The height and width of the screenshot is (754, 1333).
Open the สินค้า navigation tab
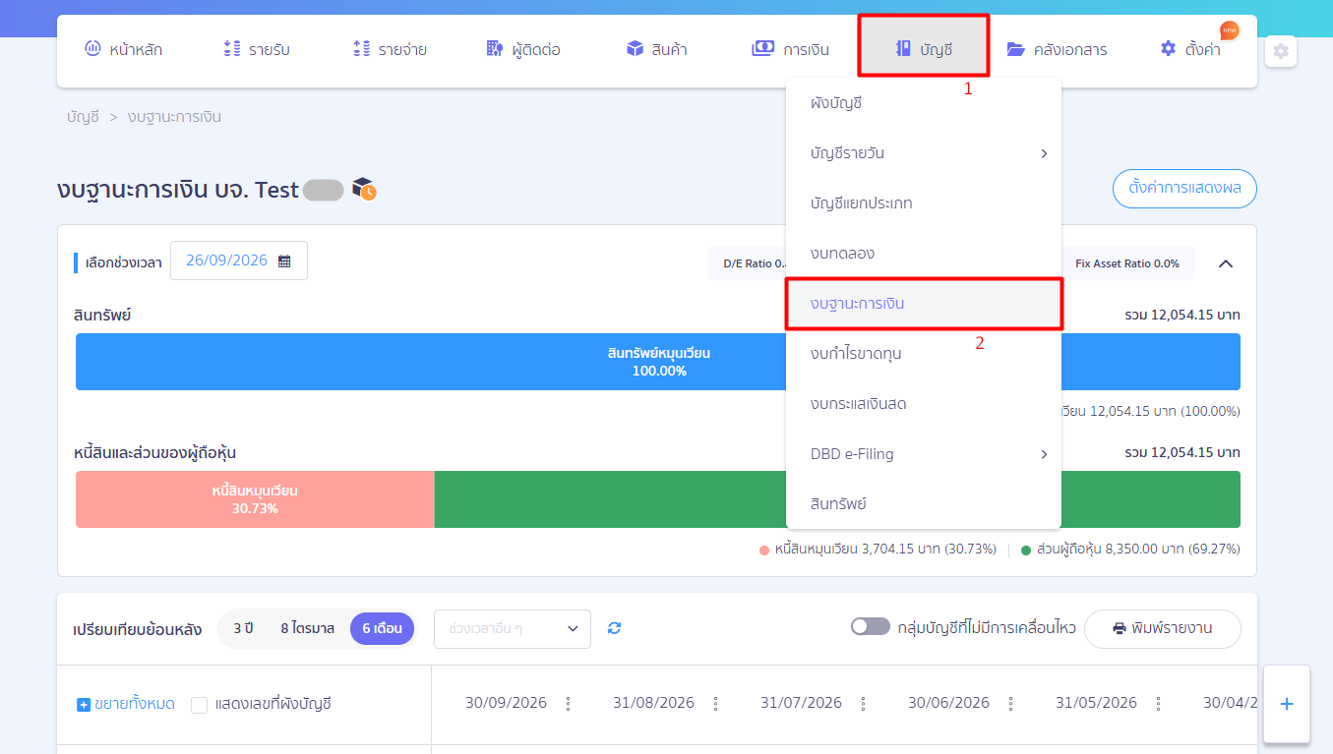pyautogui.click(x=656, y=48)
